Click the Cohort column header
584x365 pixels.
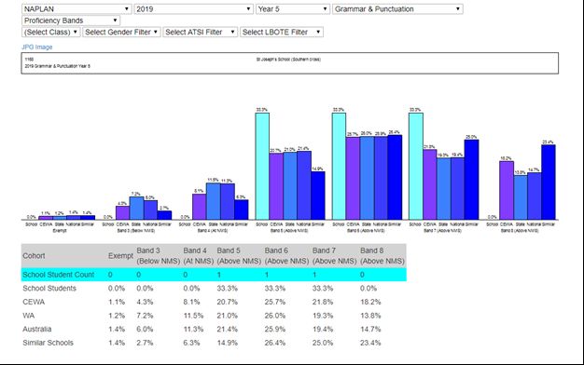coord(34,256)
